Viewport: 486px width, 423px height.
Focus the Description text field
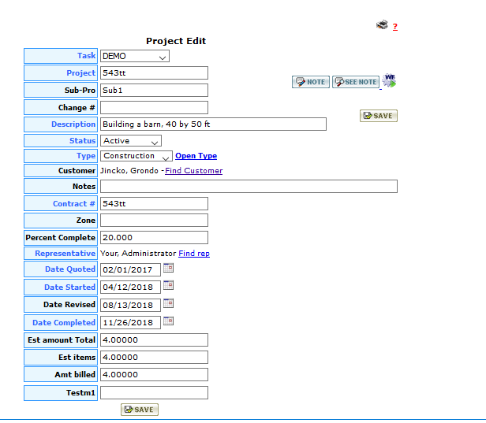pyautogui.click(x=213, y=124)
